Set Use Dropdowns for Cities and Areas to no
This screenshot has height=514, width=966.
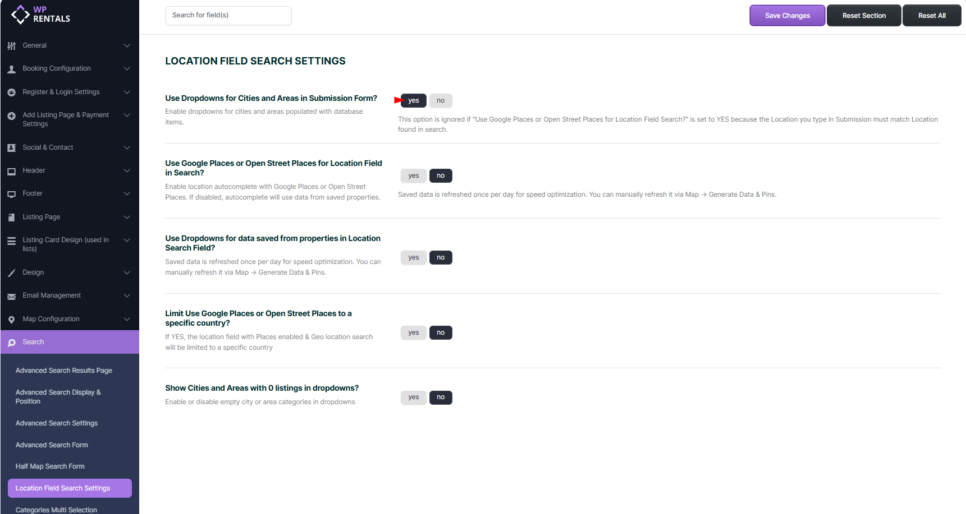click(x=441, y=101)
